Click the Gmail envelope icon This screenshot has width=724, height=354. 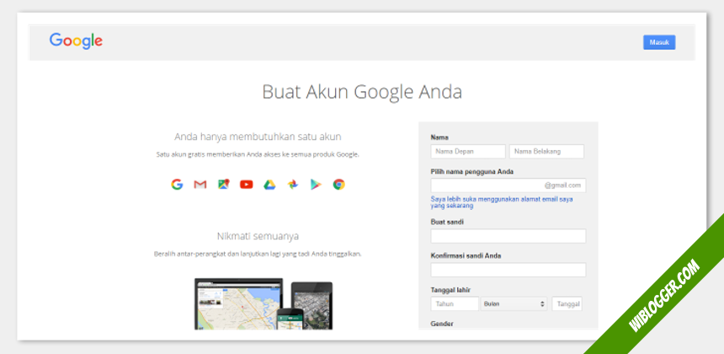[x=200, y=185]
